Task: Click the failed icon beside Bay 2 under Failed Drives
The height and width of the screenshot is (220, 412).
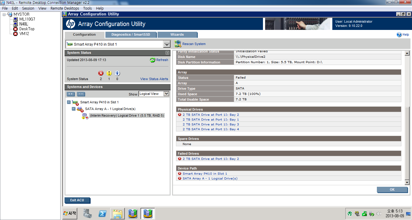Action: tap(180, 159)
